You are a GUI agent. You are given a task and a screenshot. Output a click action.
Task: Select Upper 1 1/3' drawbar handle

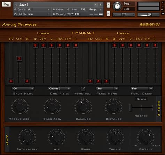[x=147, y=45]
